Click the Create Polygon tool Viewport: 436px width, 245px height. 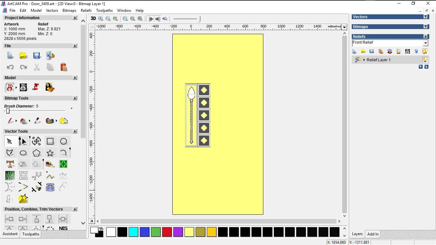pos(37,153)
